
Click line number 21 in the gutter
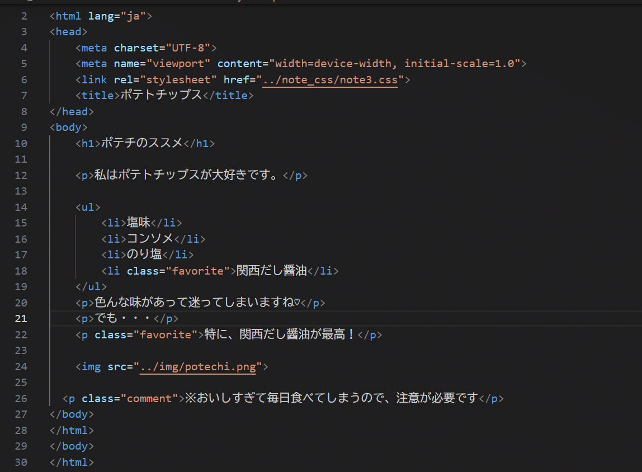point(21,319)
